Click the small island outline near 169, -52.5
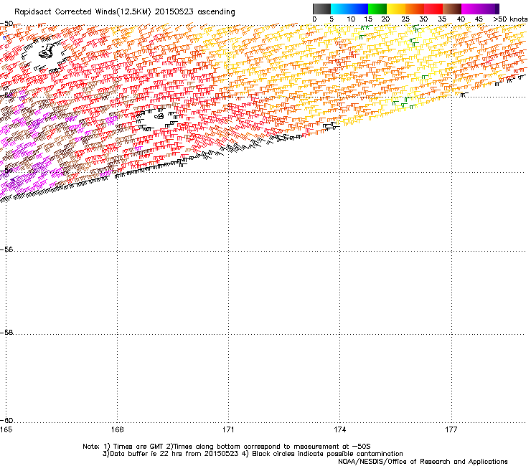Image resolution: width=531 pixels, height=466 pixels. coord(159,116)
